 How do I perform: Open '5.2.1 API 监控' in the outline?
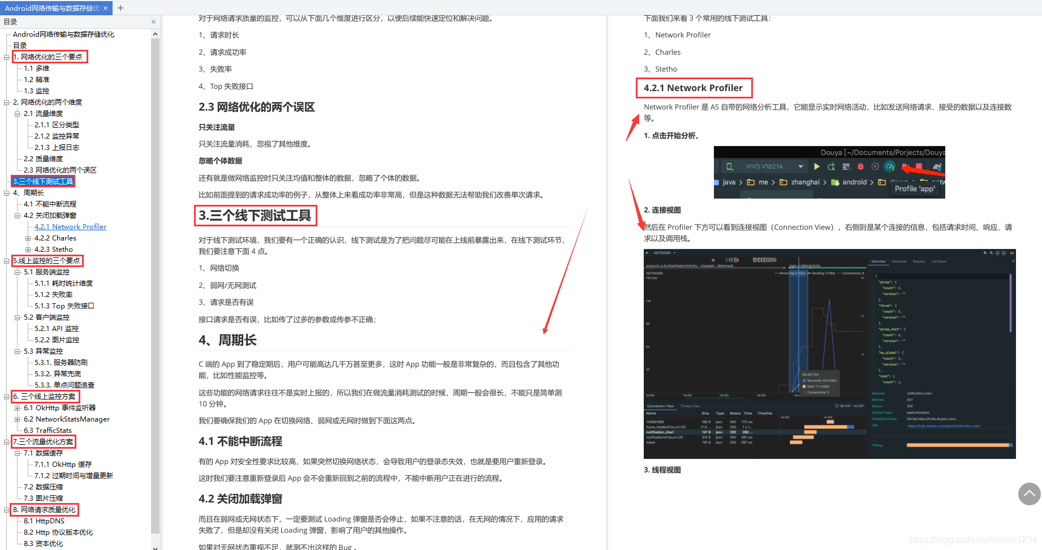click(57, 329)
